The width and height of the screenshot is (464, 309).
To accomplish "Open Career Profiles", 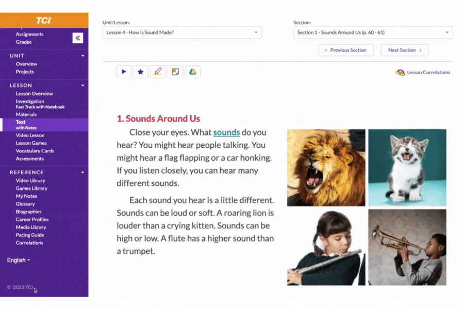I will (32, 219).
